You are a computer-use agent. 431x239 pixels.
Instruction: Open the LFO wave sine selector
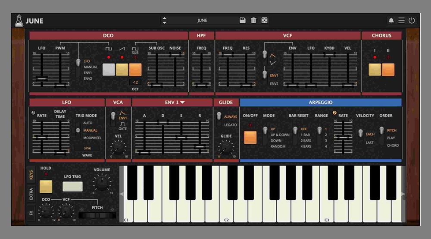point(87,148)
